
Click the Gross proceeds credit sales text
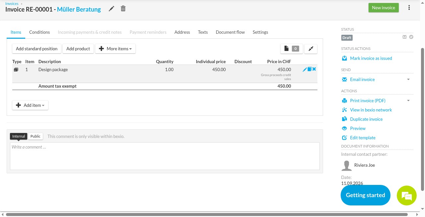click(276, 77)
